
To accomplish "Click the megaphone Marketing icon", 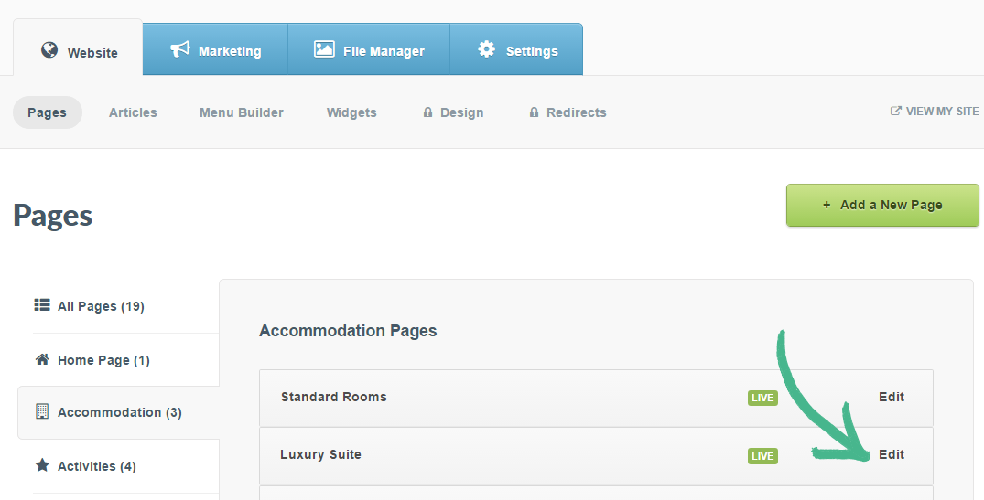I will [180, 49].
